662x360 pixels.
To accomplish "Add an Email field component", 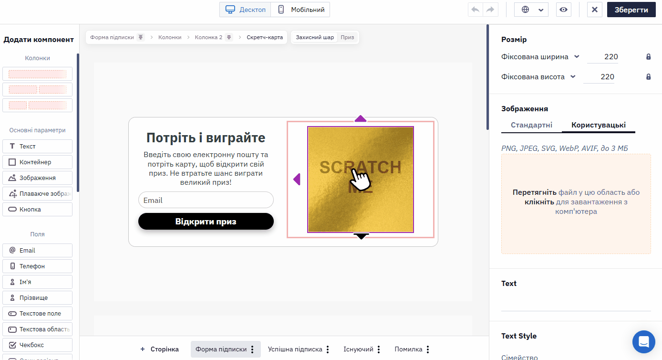I will pos(37,250).
